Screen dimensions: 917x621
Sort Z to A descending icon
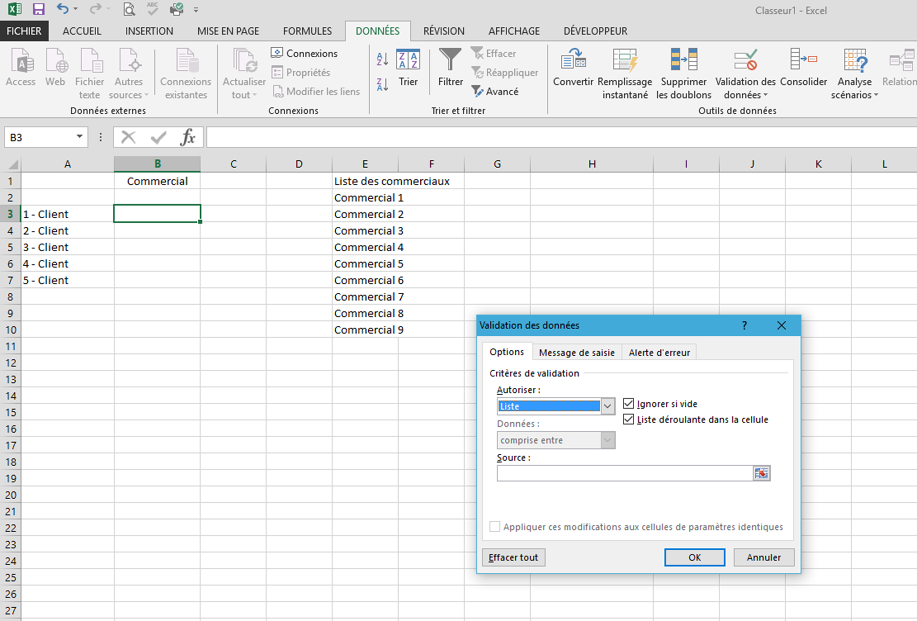click(382, 85)
